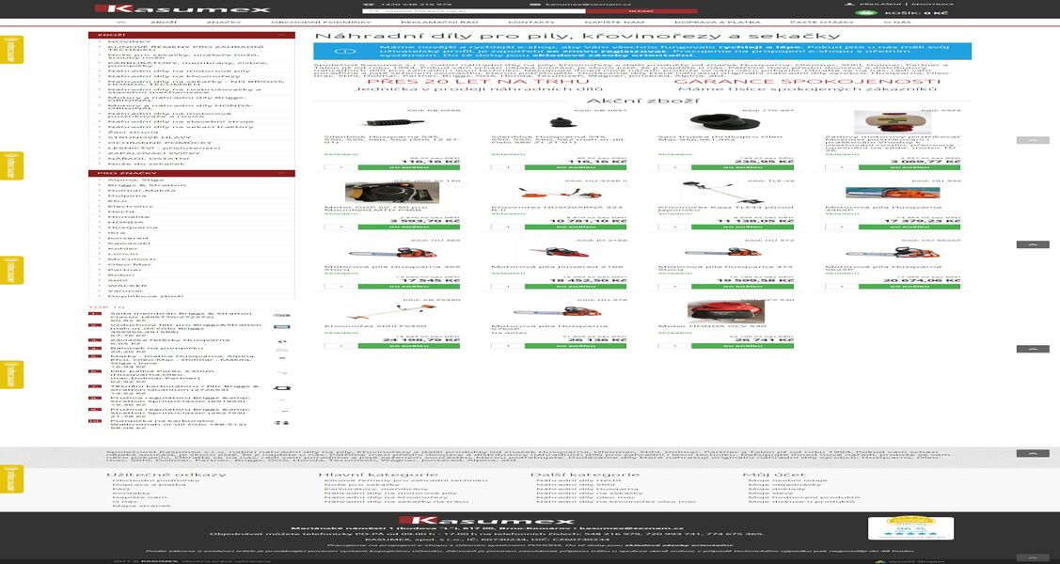Open Náhradní díly Stihl footer link

click(x=576, y=485)
